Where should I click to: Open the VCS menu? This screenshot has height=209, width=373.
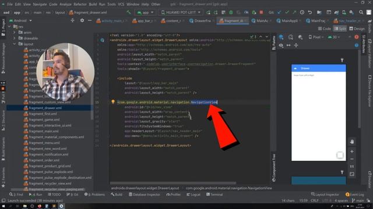point(121,4)
